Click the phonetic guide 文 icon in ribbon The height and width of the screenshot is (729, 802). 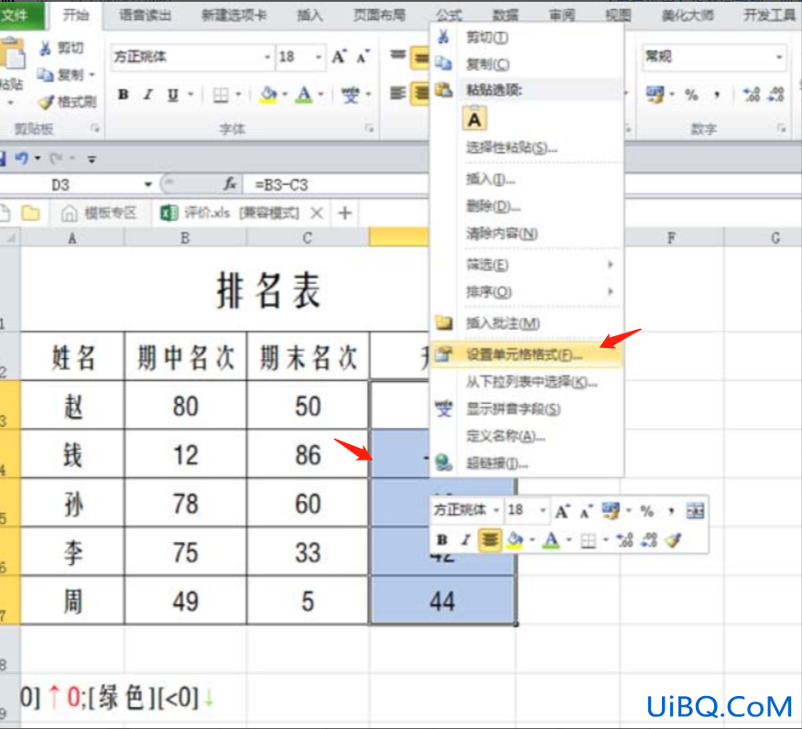[x=351, y=94]
